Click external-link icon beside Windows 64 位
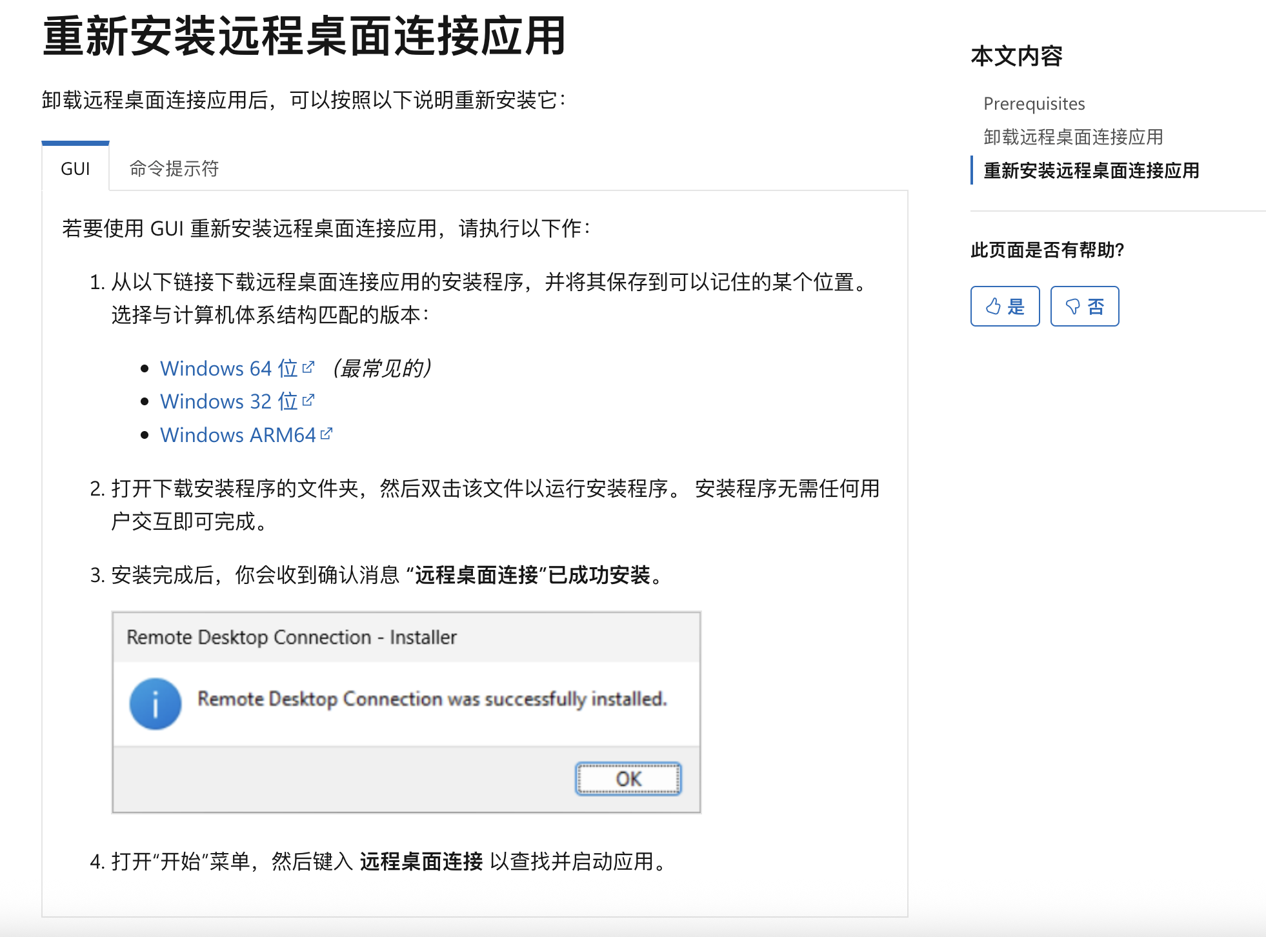 308,367
